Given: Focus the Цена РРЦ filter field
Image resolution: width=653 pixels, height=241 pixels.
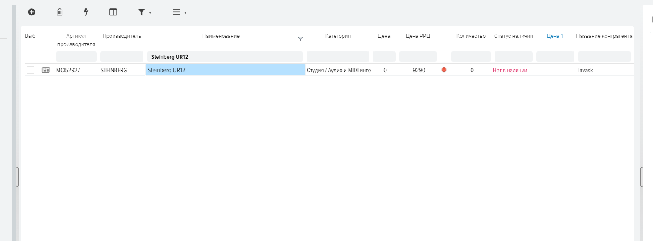Looking at the screenshot, I should point(418,57).
